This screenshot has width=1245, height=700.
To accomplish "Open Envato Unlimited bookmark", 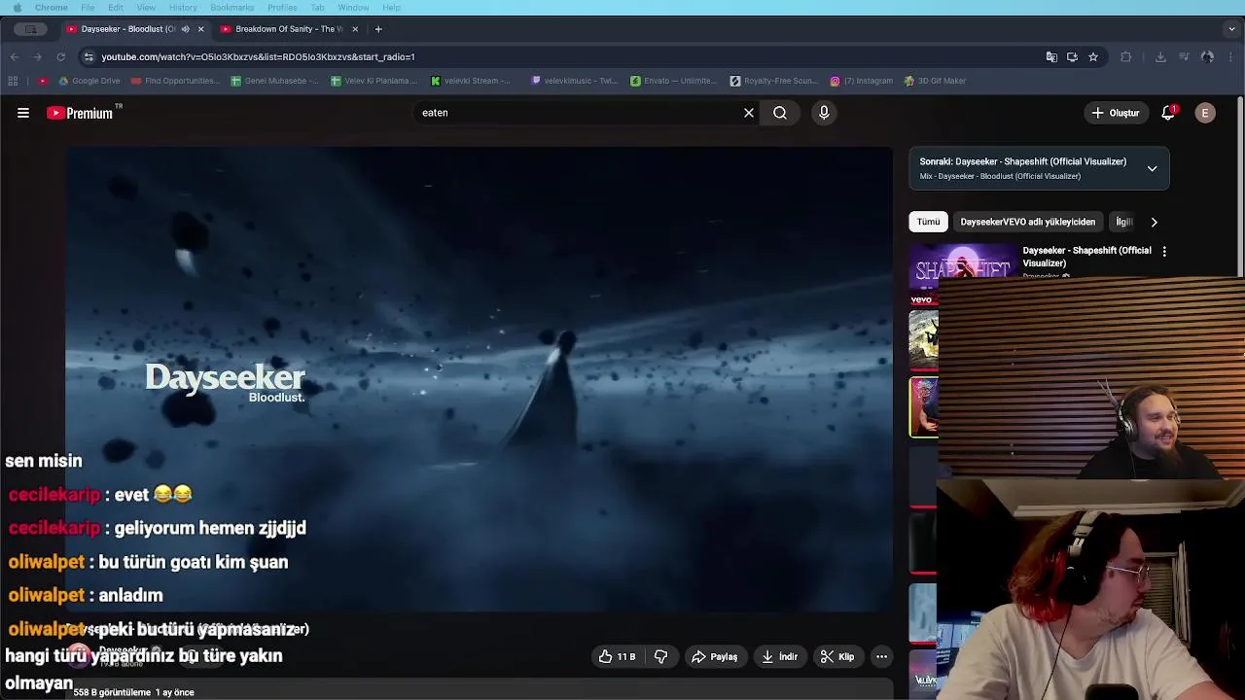I will tap(673, 81).
